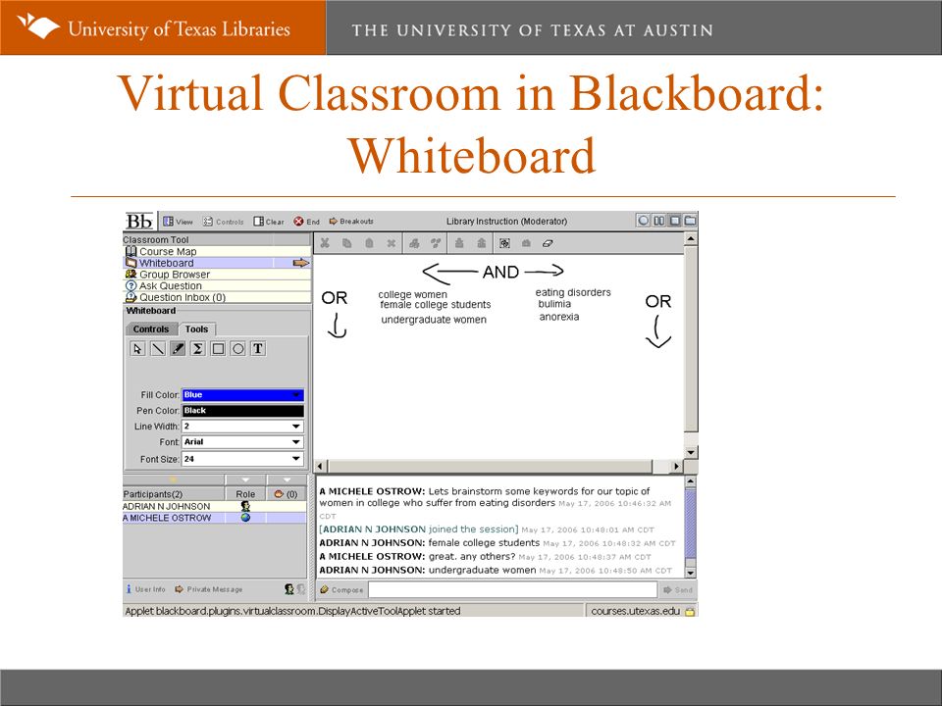Switch to the Tools tab
Screen dimensions: 942x706
[x=196, y=329]
